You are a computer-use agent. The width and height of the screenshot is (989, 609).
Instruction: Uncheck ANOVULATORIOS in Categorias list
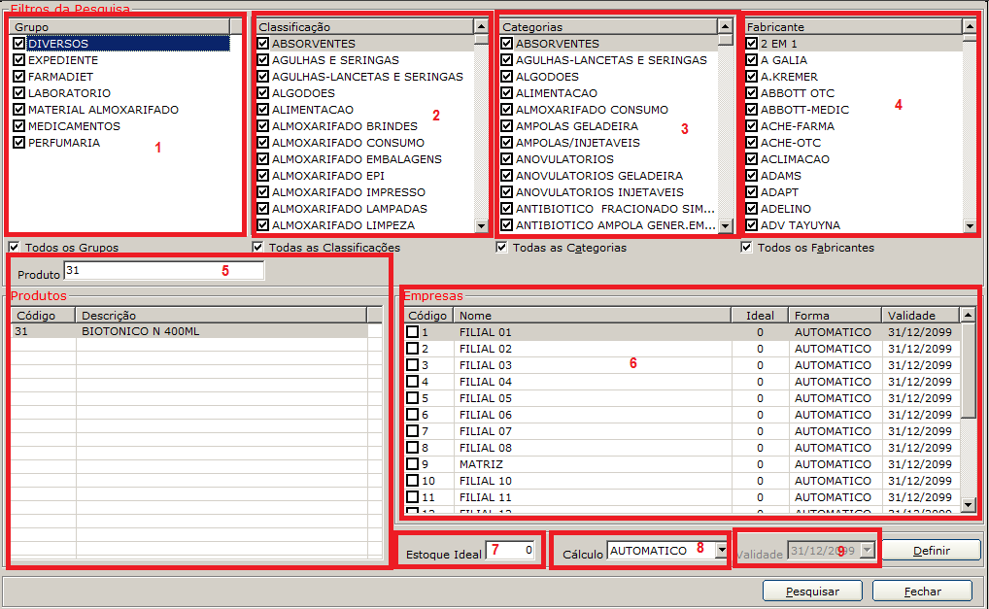pyautogui.click(x=507, y=159)
